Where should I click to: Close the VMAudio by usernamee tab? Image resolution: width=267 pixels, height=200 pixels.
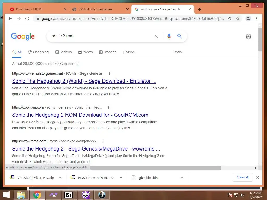point(127,9)
